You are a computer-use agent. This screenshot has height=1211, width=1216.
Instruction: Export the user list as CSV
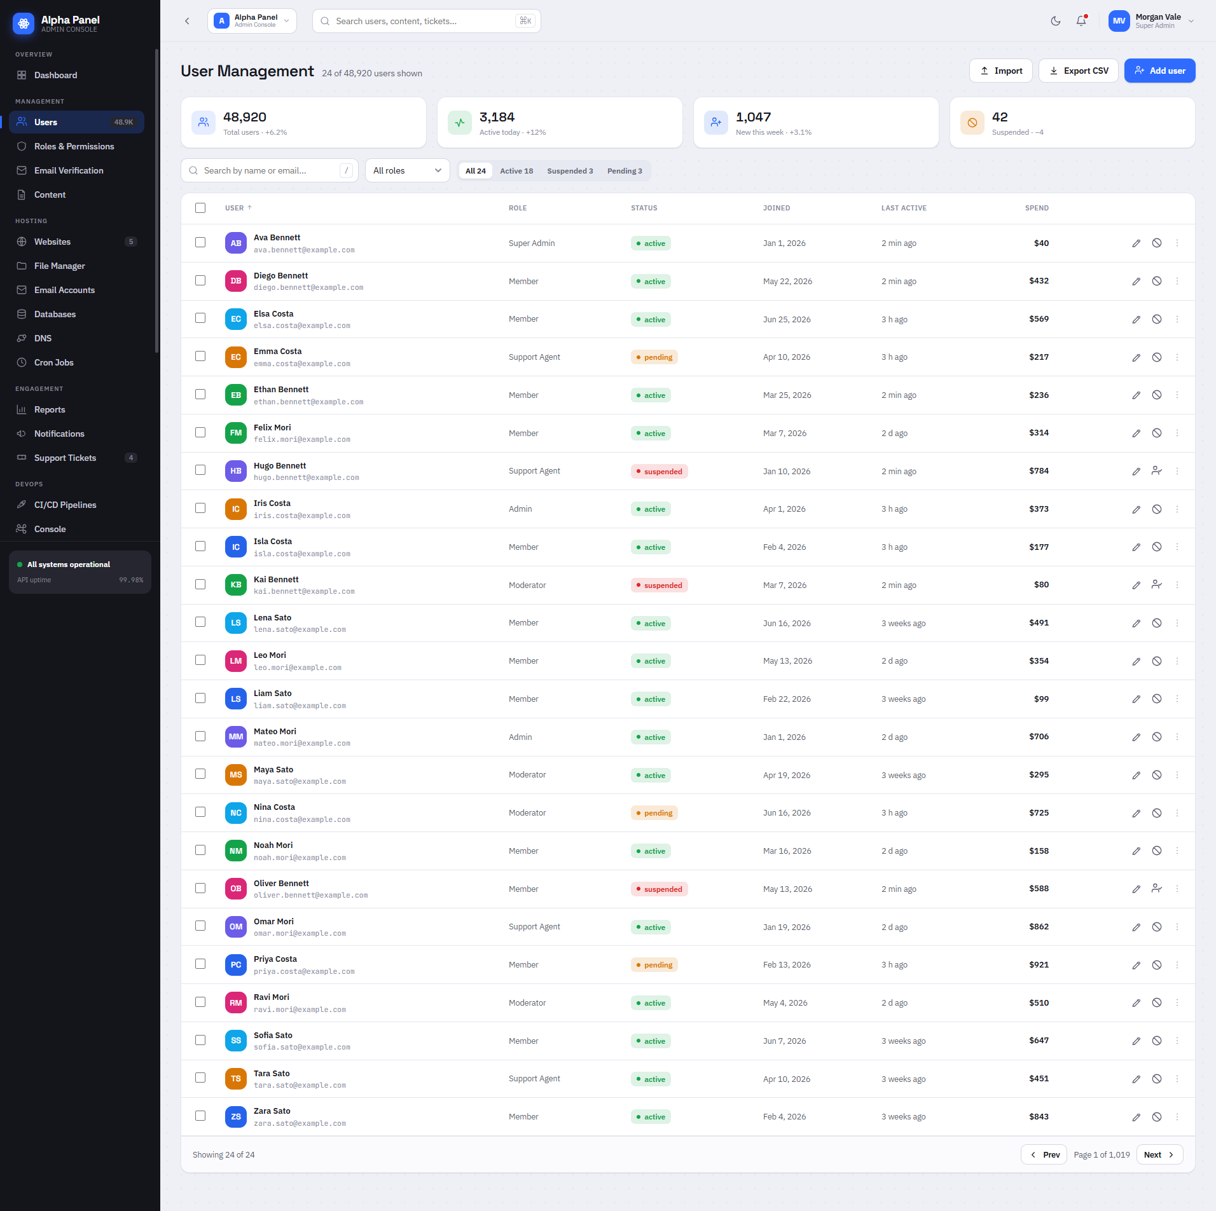pos(1078,71)
